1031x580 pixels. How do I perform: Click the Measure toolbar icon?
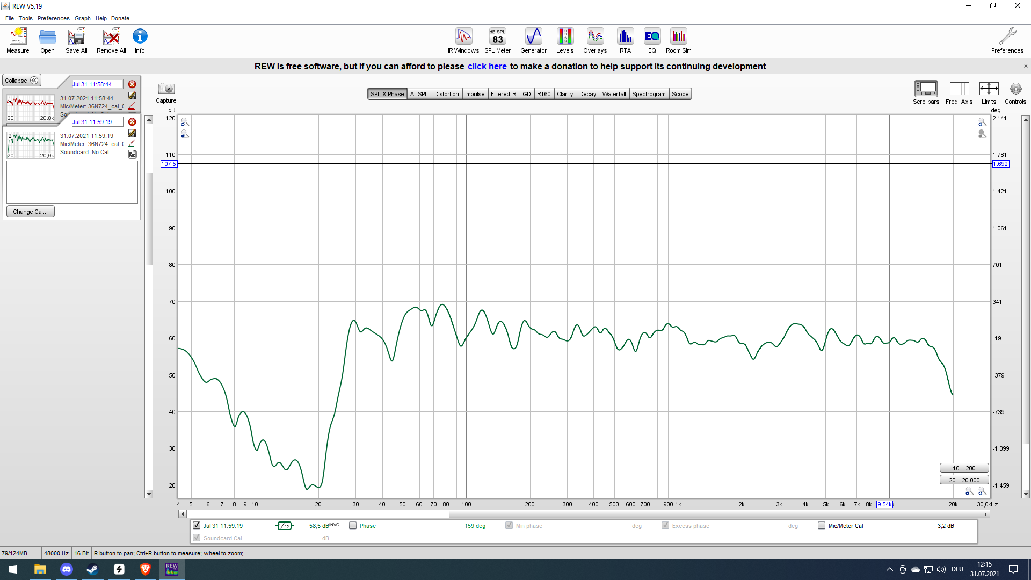click(x=18, y=40)
